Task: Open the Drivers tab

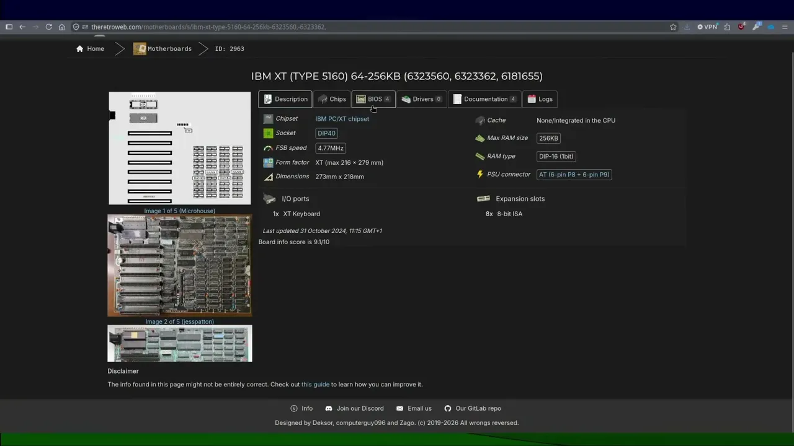Action: (x=422, y=99)
